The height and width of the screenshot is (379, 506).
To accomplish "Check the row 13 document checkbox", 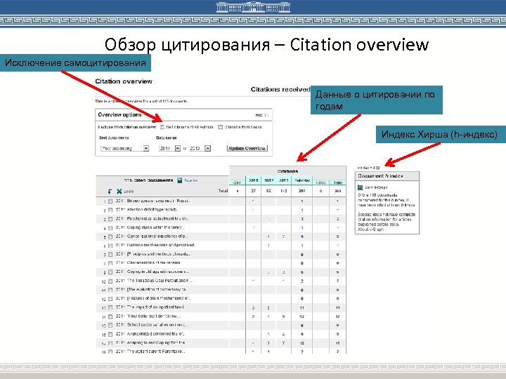I will pyautogui.click(x=110, y=307).
